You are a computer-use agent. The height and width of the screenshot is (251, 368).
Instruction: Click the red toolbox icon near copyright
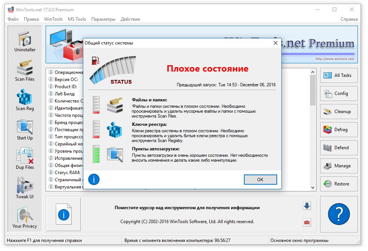(307, 222)
